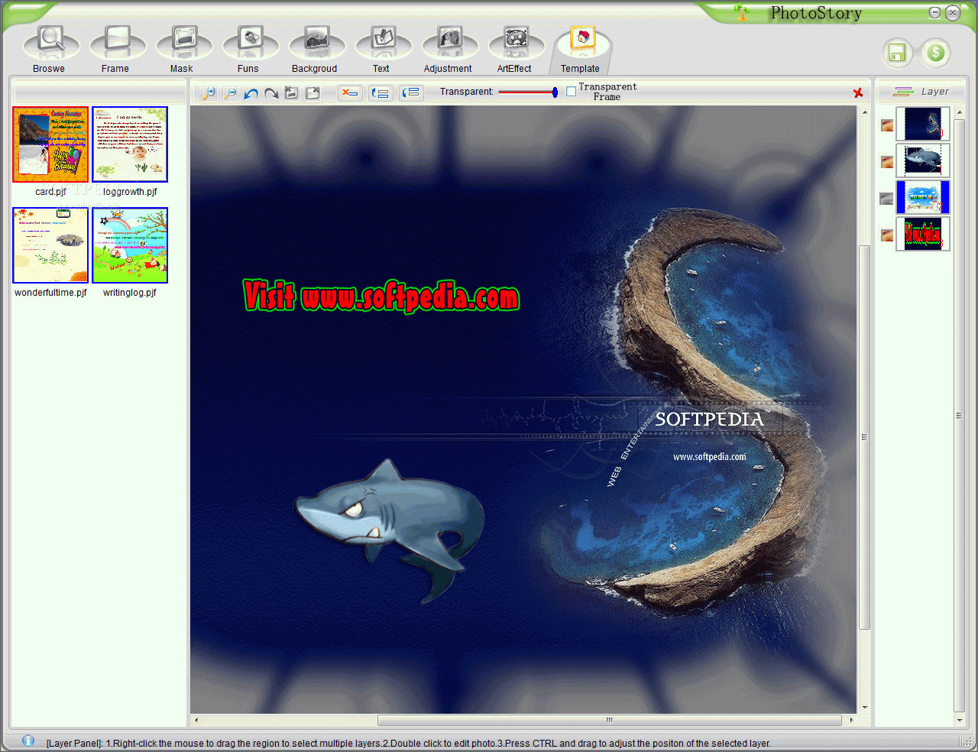
Task: Zoom in with the magnifier plus icon
Action: [209, 92]
